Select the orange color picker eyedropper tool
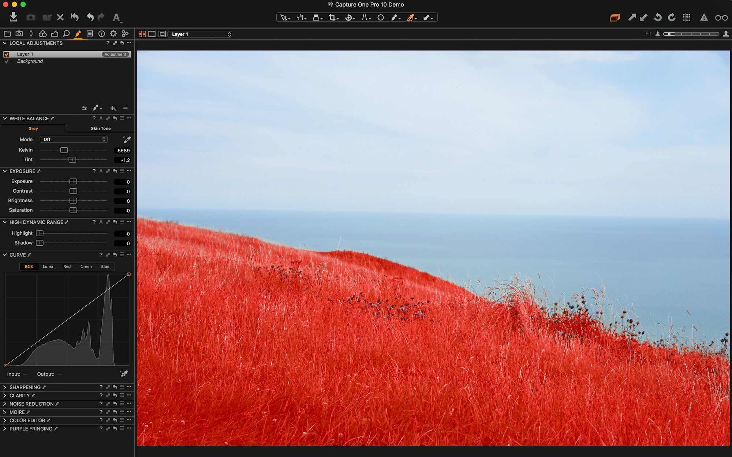Screen dimensions: 732x457 (411, 18)
